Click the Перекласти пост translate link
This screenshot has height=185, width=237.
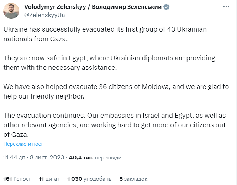23,144
